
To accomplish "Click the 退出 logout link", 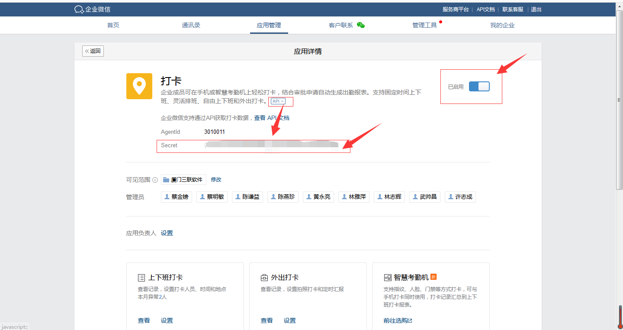I will [x=536, y=9].
